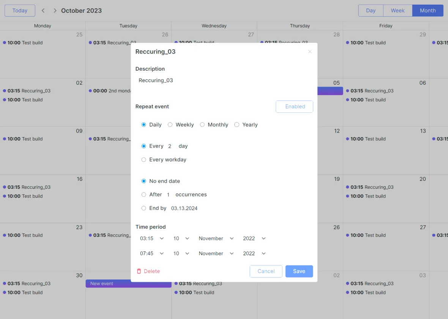
Task: Open 03:15 Reccuring_03 on Friday 20
Action: (370, 187)
